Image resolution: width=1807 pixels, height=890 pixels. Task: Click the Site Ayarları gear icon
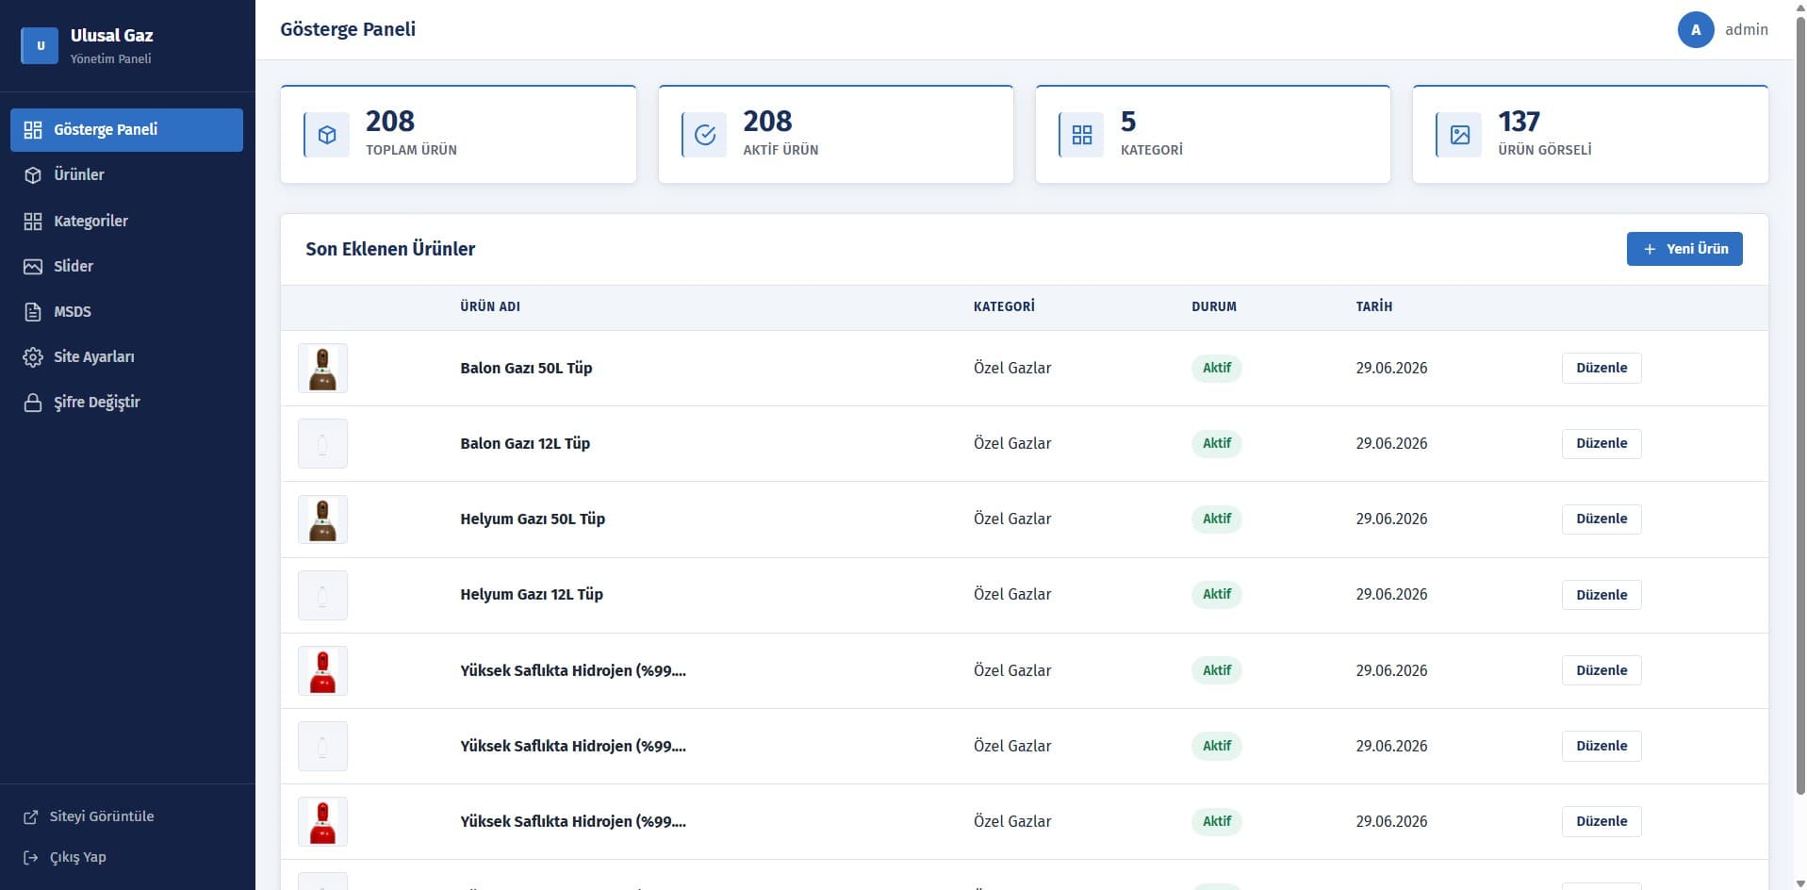[33, 357]
